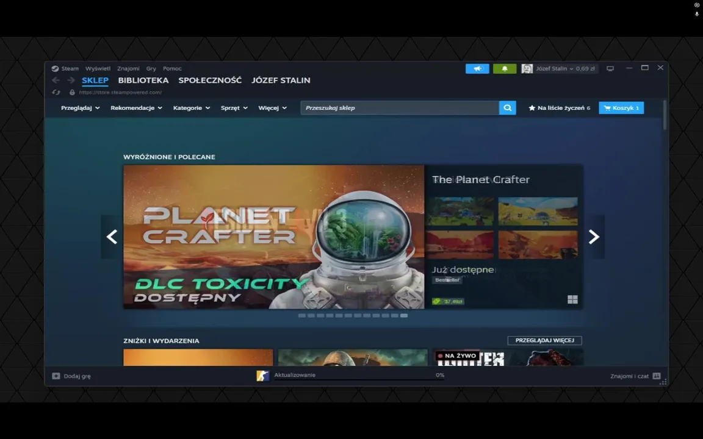Open Na liście życzeń wishlist link
The image size is (703, 439).
coord(560,108)
